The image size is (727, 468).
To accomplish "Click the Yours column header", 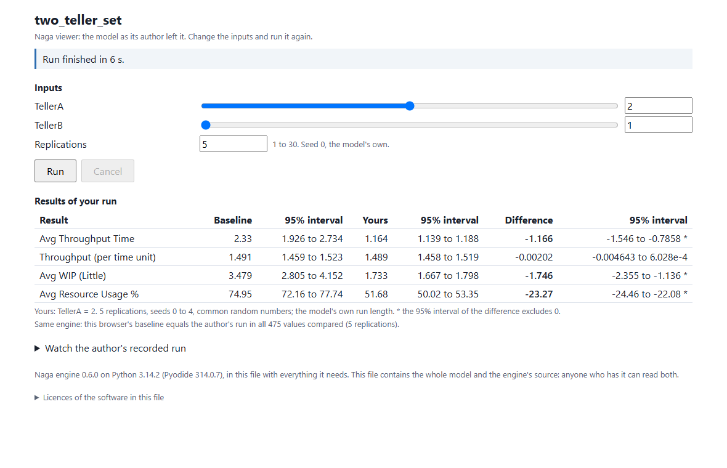I will point(375,220).
